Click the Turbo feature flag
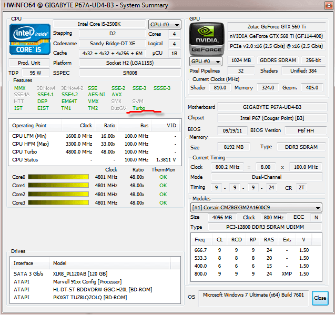The width and height of the screenshot is (335, 315). click(139, 108)
